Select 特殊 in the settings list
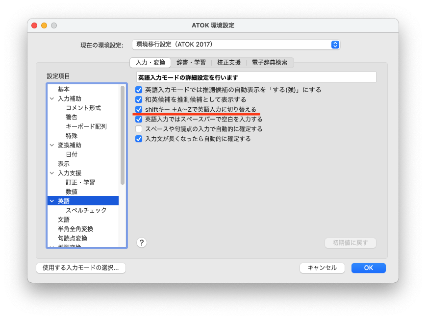Screen dimensions: 426x319 83,136
